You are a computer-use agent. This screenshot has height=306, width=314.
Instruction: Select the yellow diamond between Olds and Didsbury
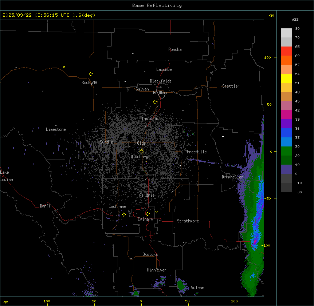click(141, 151)
